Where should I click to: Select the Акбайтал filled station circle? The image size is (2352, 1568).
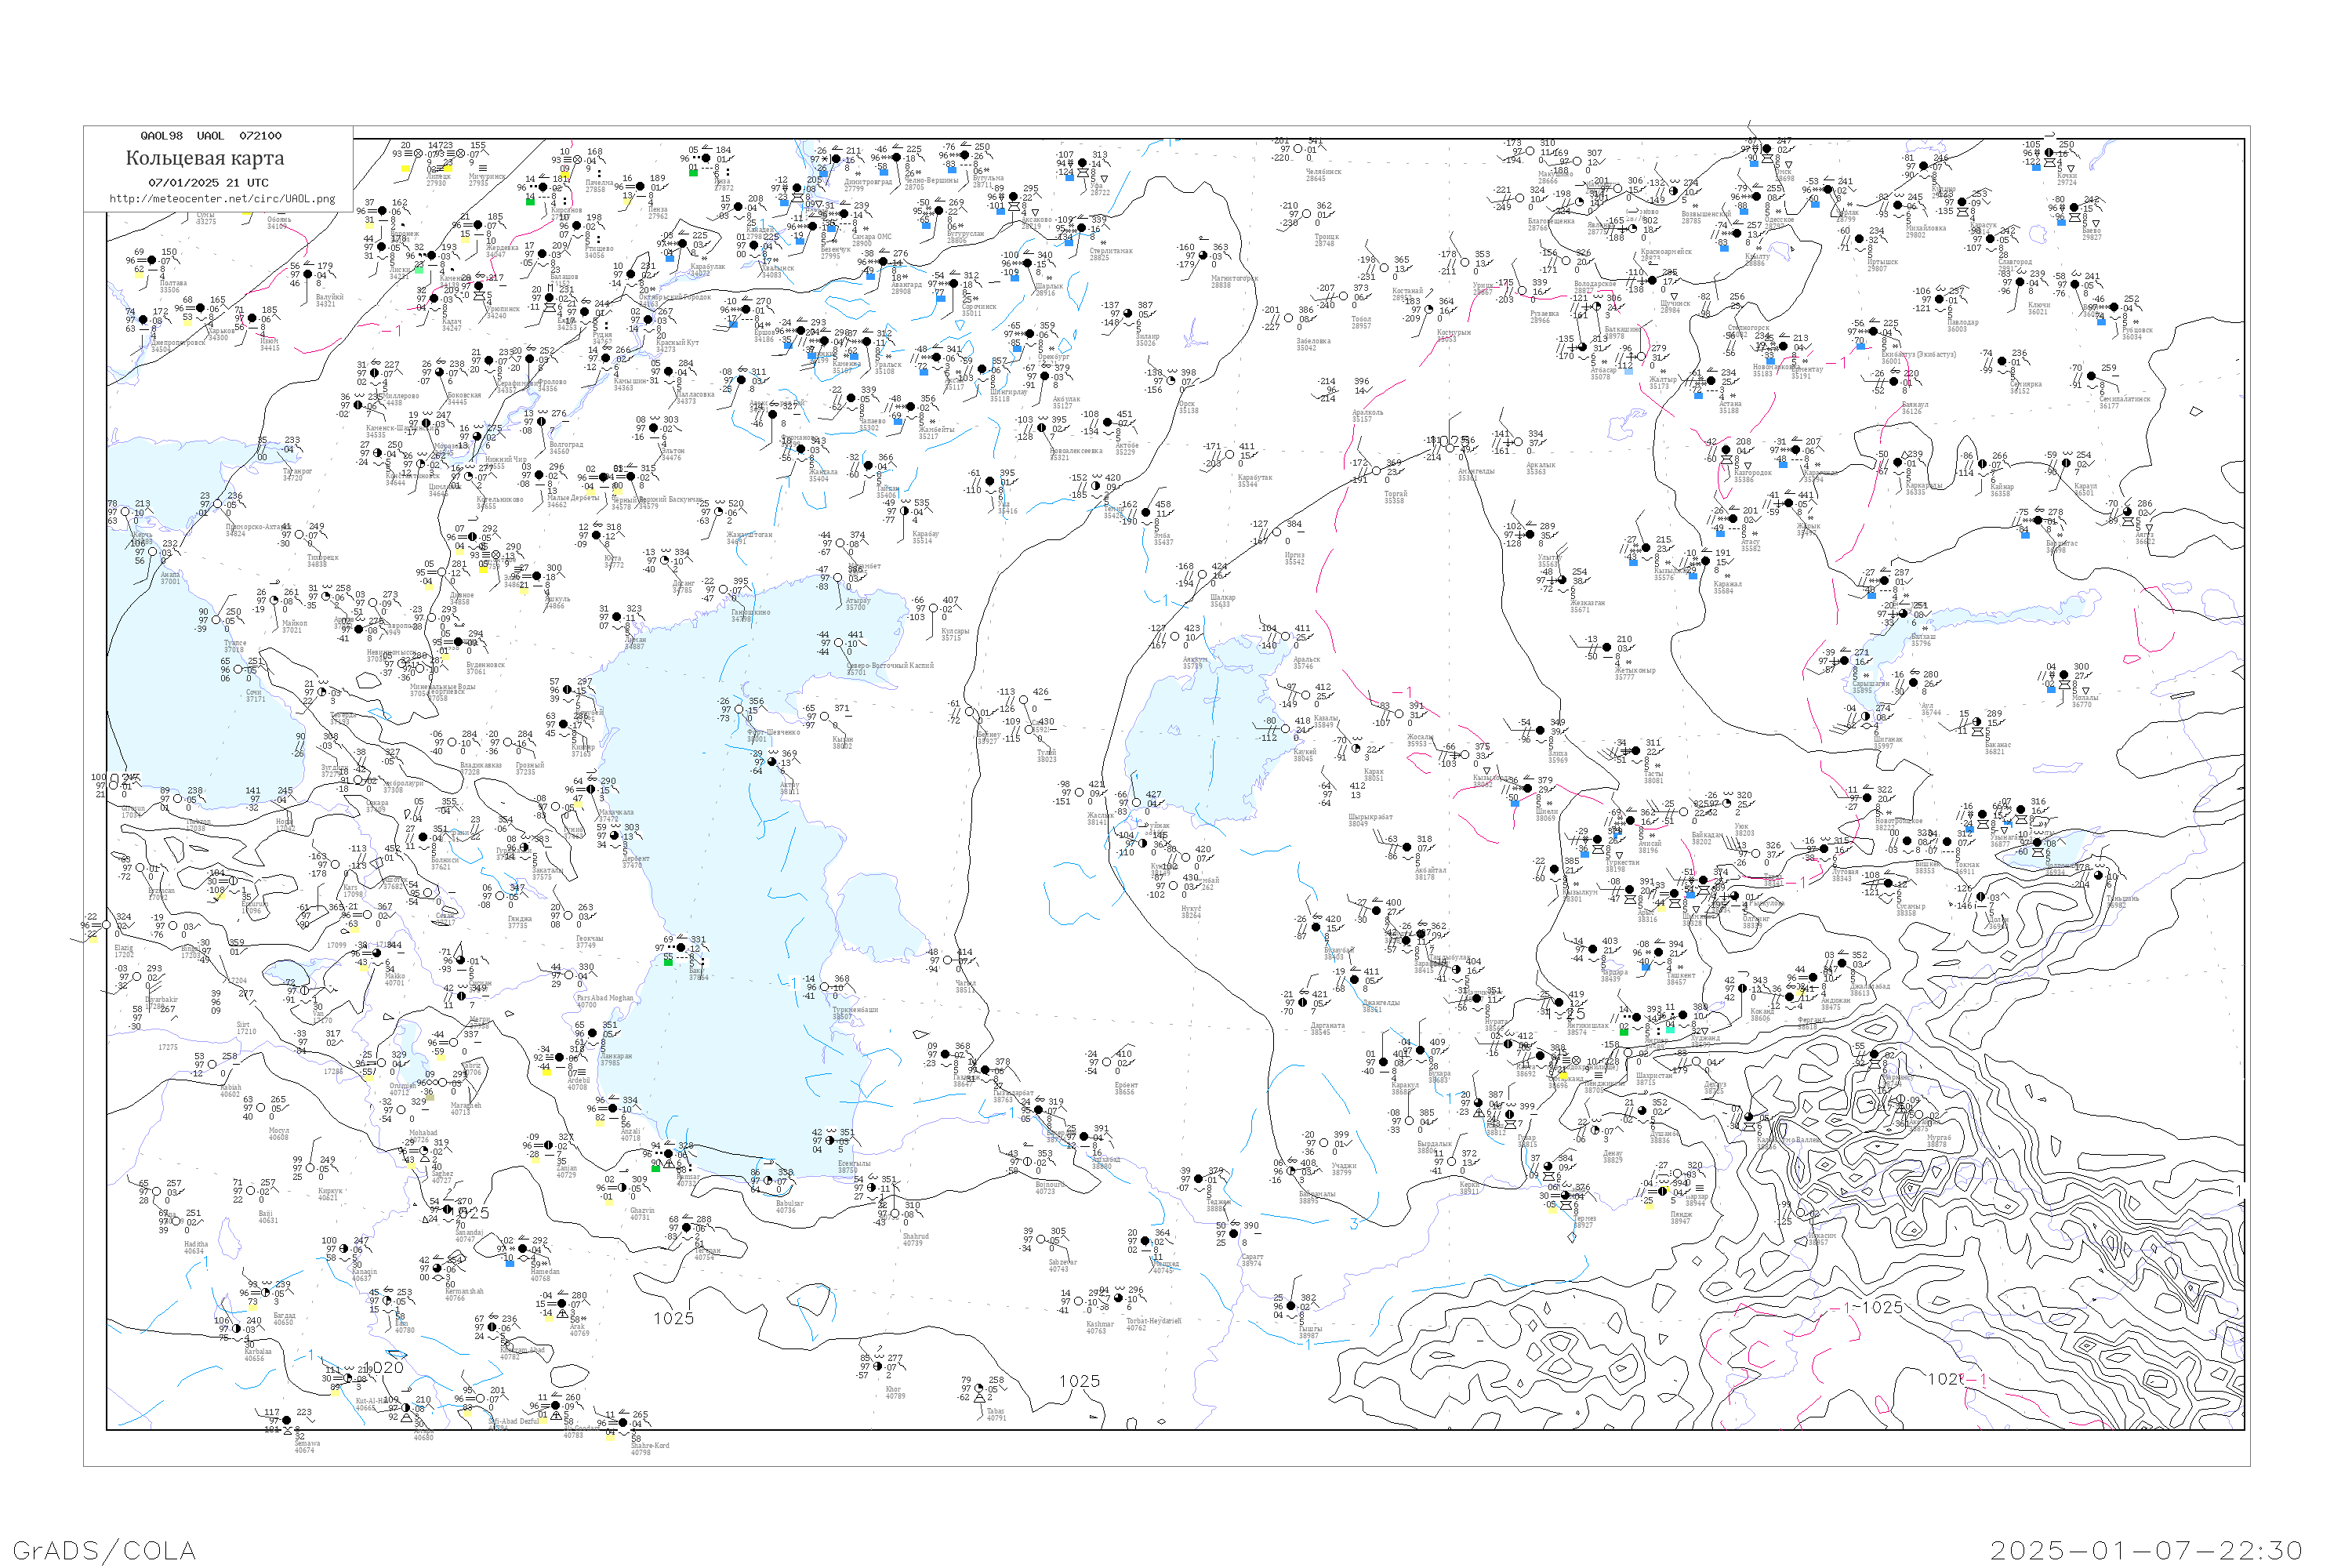click(1409, 848)
